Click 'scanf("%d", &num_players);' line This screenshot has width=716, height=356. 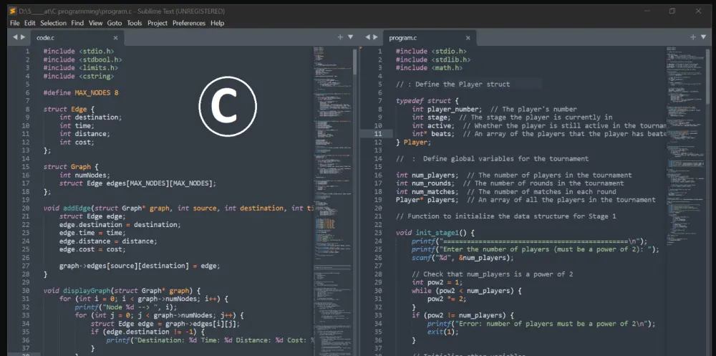coord(463,257)
